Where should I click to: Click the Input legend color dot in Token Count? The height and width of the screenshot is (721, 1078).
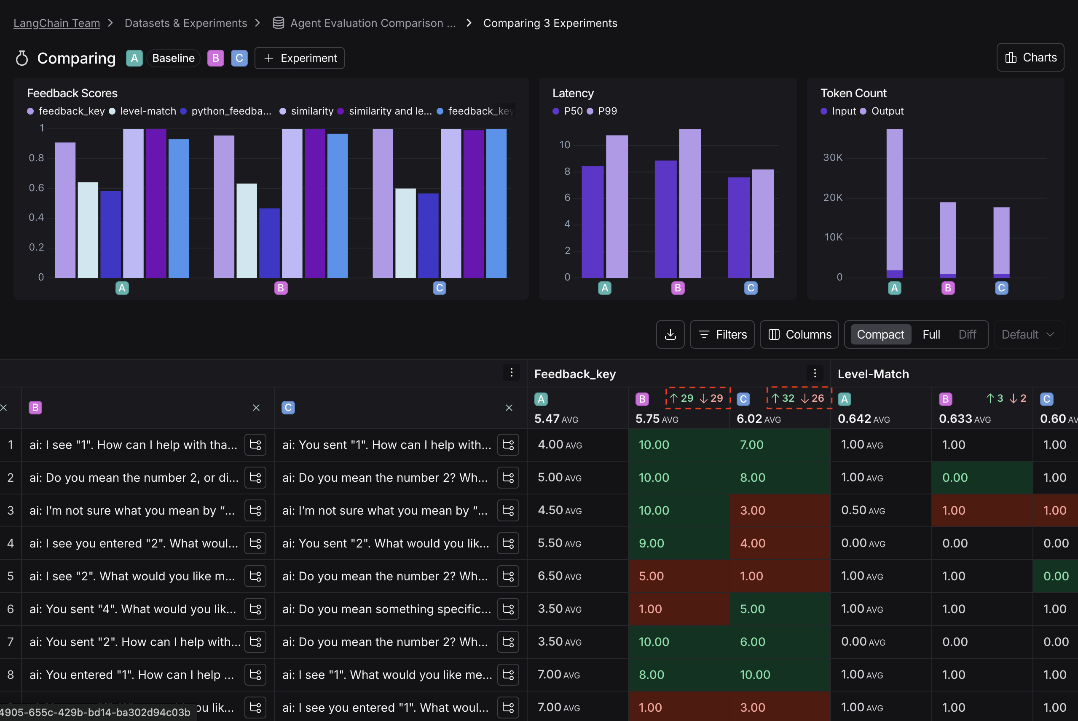[823, 111]
